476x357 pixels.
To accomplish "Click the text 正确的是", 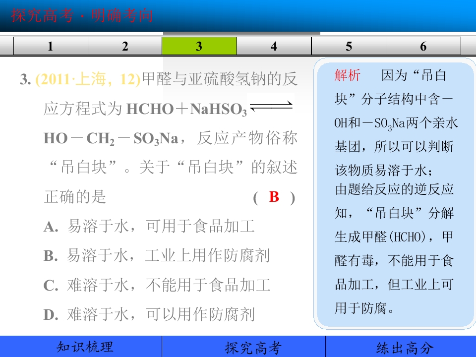I will 75,197.
